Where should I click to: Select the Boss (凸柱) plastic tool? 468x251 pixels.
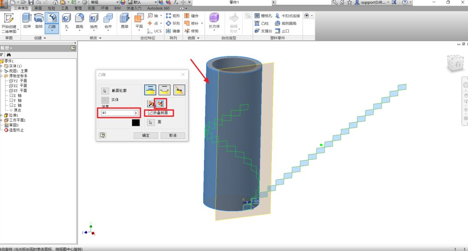pos(261,23)
